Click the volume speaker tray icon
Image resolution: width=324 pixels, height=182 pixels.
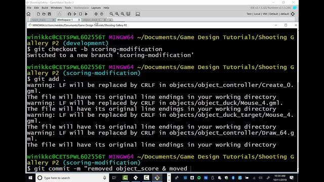(x=261, y=177)
